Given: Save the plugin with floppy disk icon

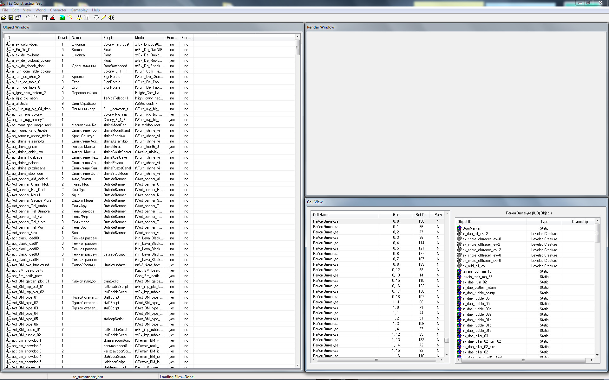Looking at the screenshot, I should pyautogui.click(x=11, y=18).
